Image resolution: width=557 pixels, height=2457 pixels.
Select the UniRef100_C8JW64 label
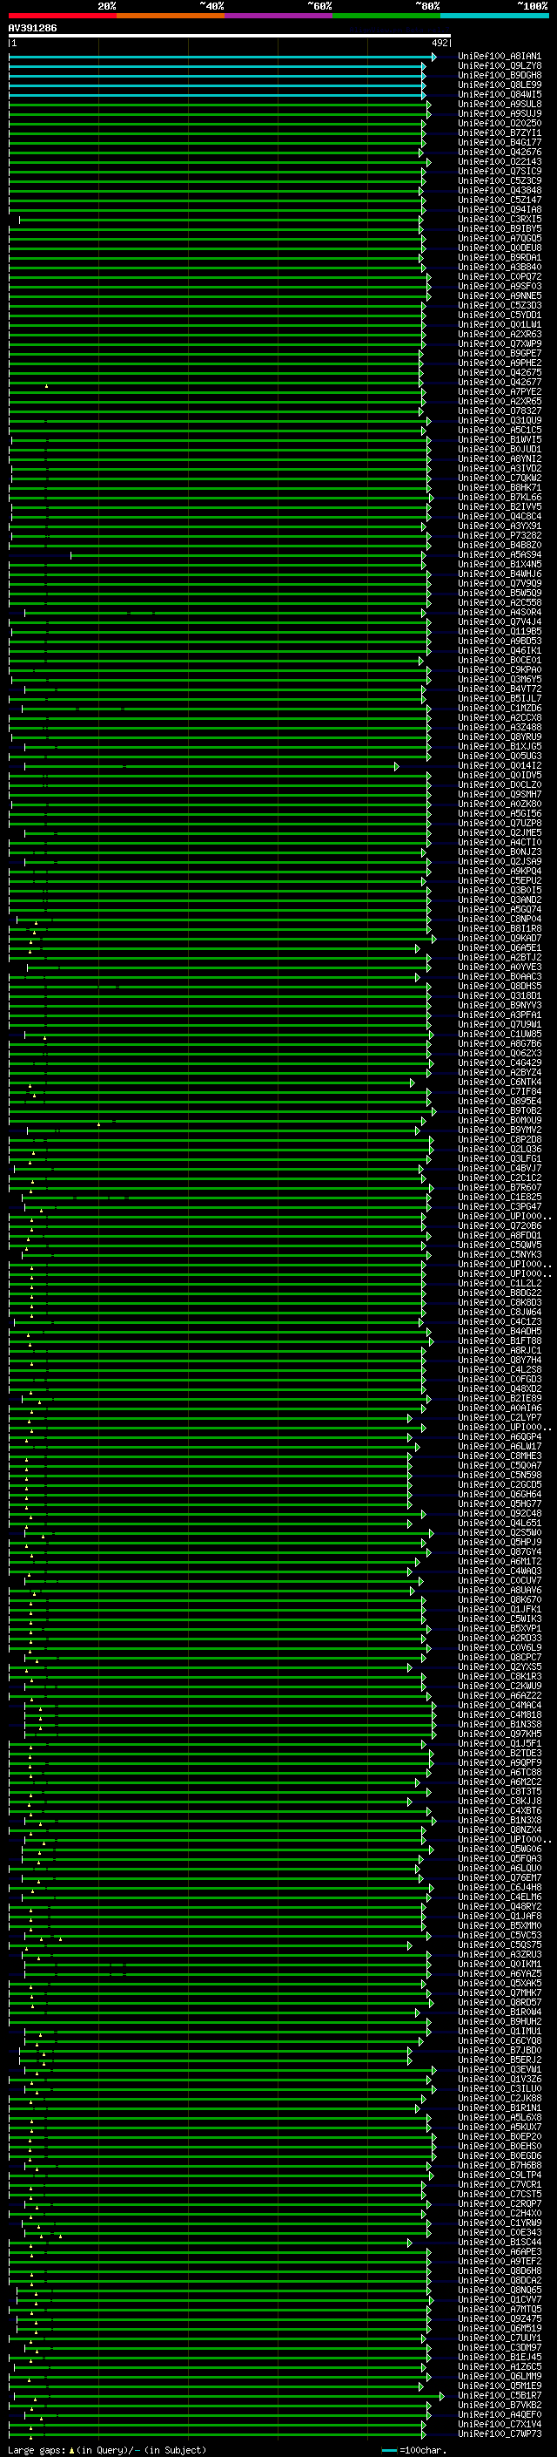pos(500,1312)
